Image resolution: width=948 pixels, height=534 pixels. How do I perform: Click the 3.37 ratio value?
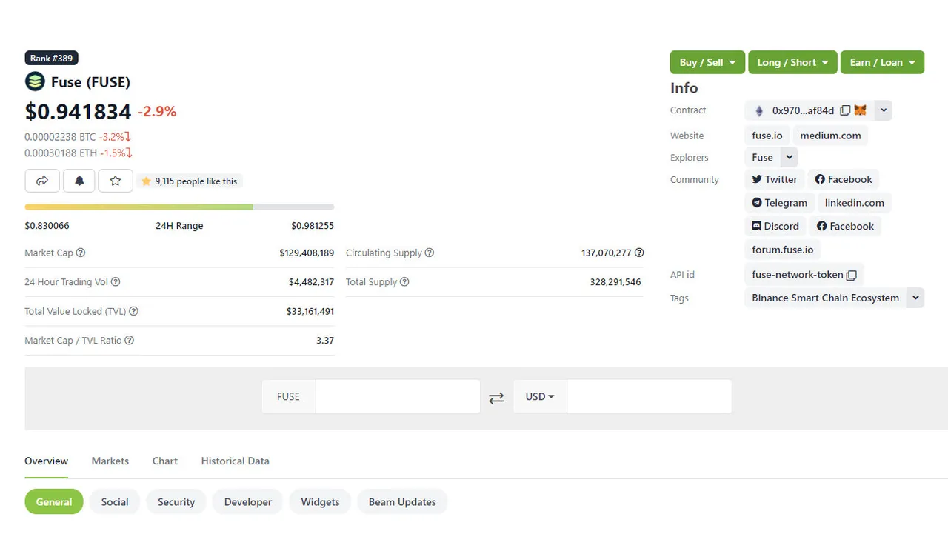pyautogui.click(x=325, y=341)
